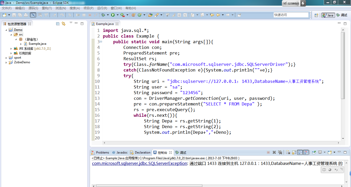Click the Save icon in toolbar
The width and height of the screenshot is (351, 187).
[x=14, y=15]
